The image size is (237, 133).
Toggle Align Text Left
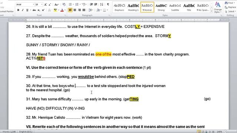click(70, 10)
